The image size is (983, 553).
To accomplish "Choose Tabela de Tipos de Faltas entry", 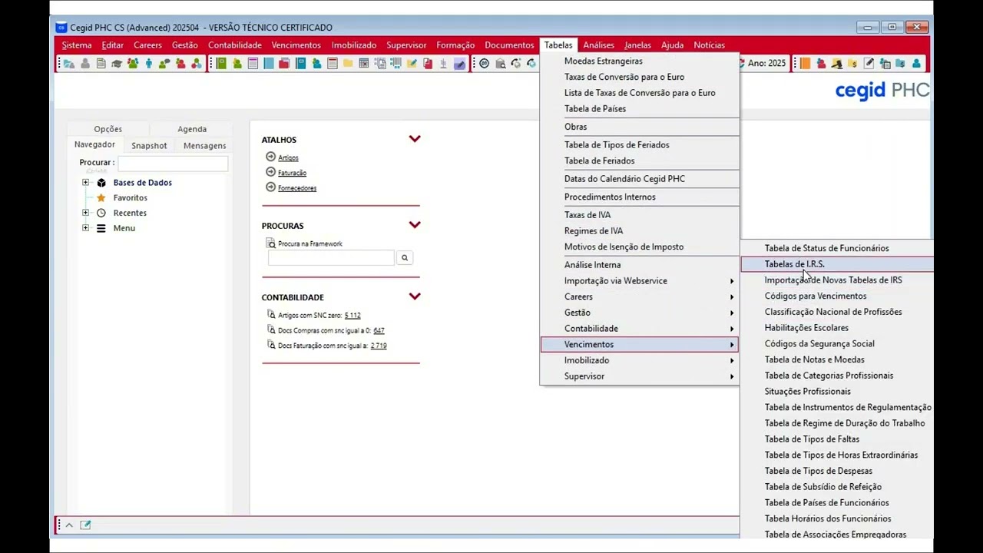I will pos(837,439).
